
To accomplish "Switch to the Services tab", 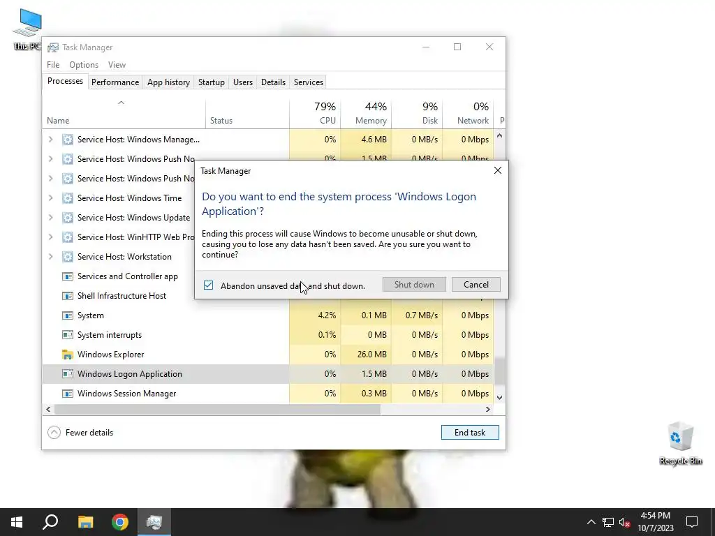I will pos(308,82).
